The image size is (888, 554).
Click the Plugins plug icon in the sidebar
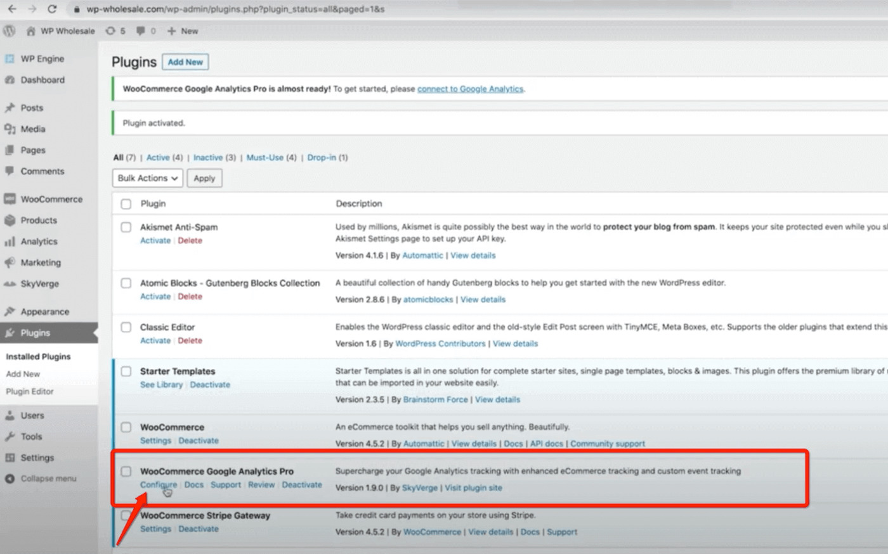point(10,333)
